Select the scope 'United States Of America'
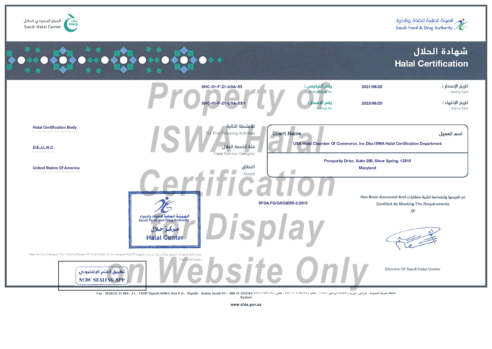492x349 pixels. 56,168
